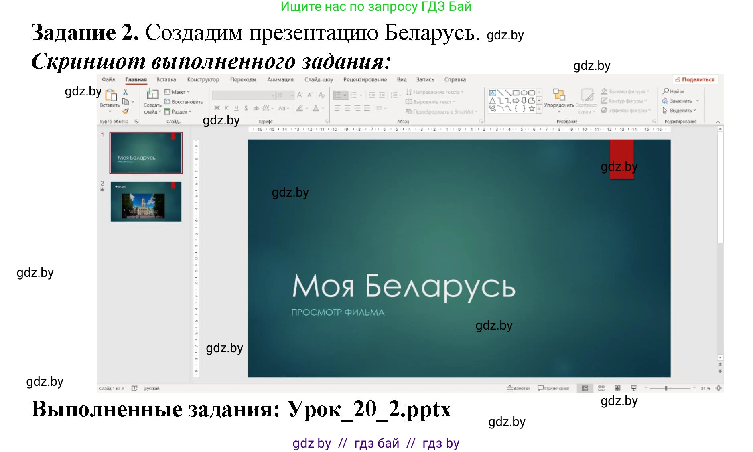
Task: Click the Заливка фигуры (Shape Fill) icon
Action: click(604, 91)
